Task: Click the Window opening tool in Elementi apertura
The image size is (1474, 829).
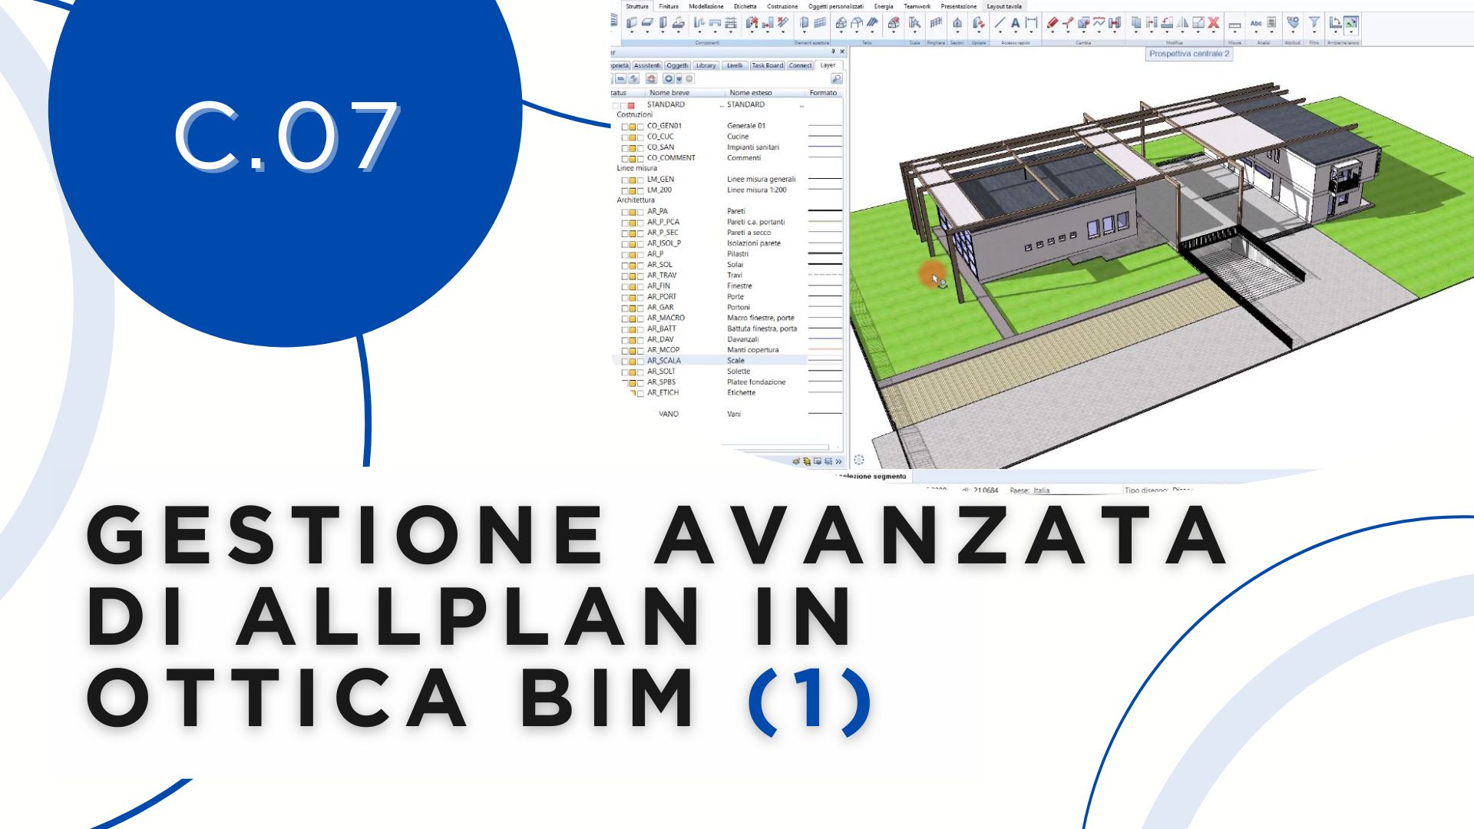Action: [804, 22]
